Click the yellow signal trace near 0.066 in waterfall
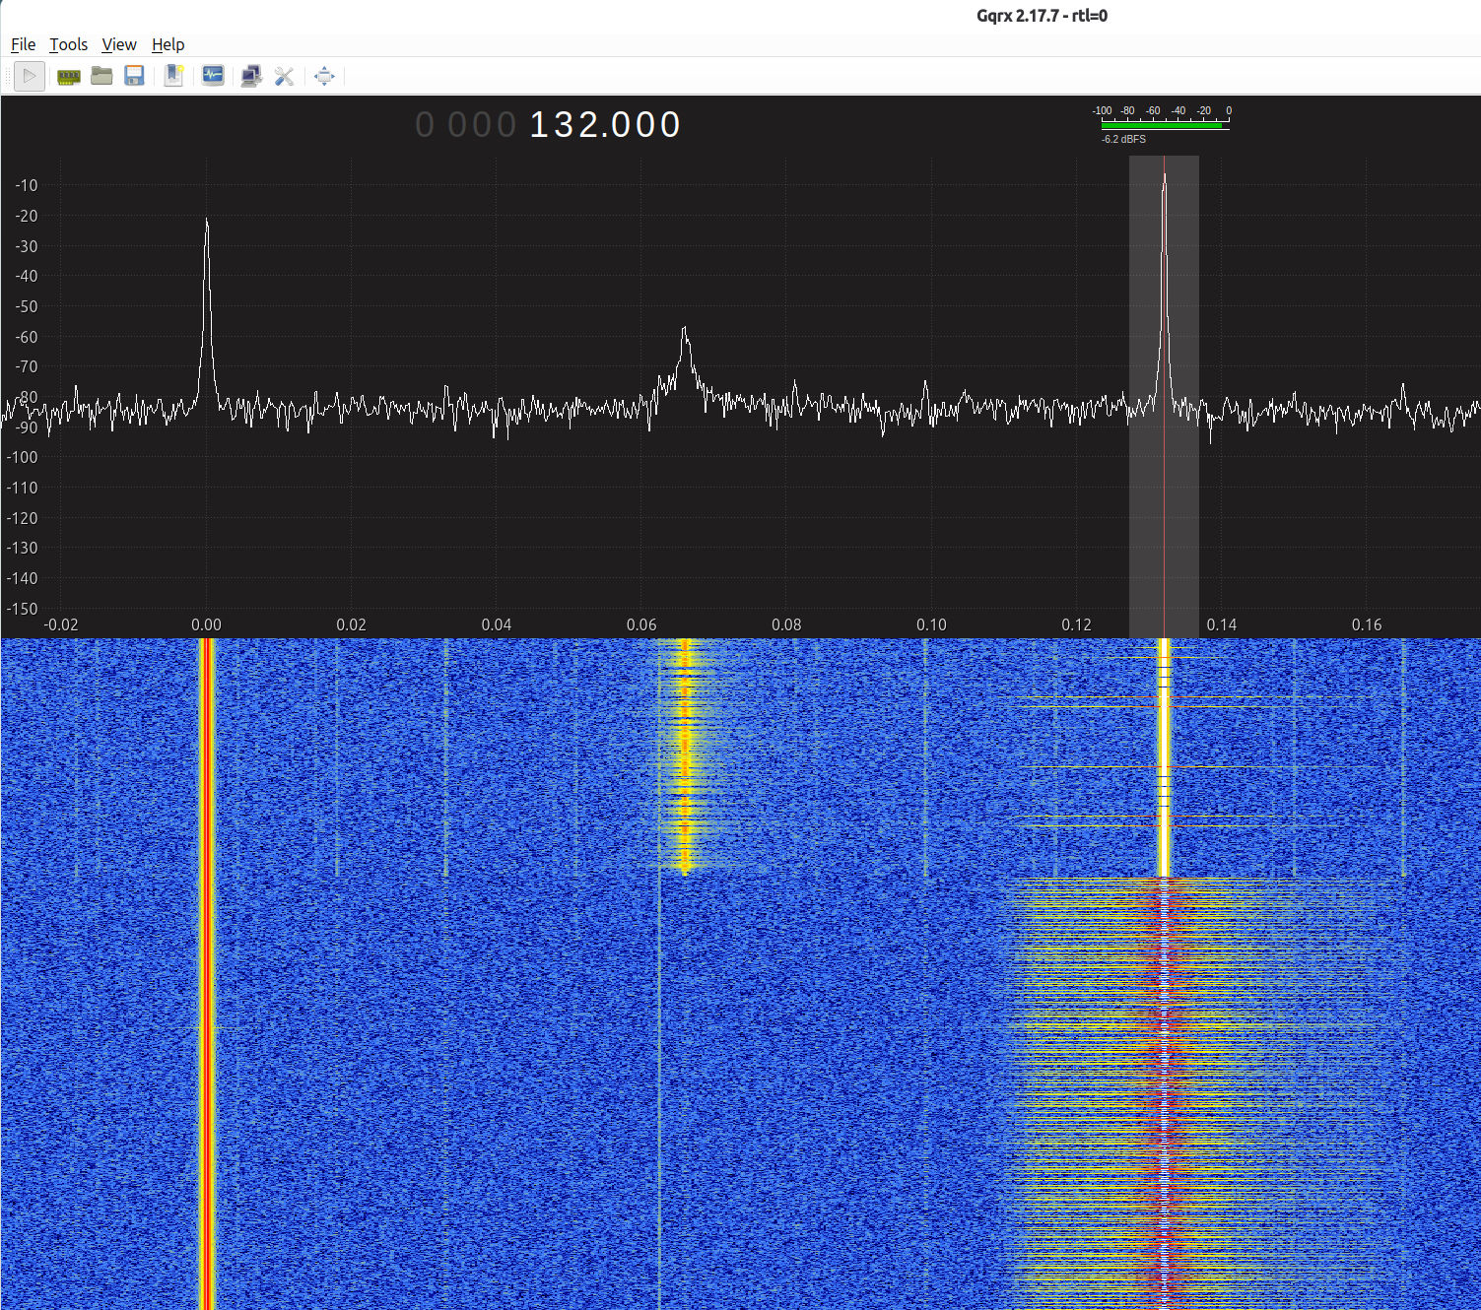This screenshot has height=1310, width=1481. coord(686,756)
